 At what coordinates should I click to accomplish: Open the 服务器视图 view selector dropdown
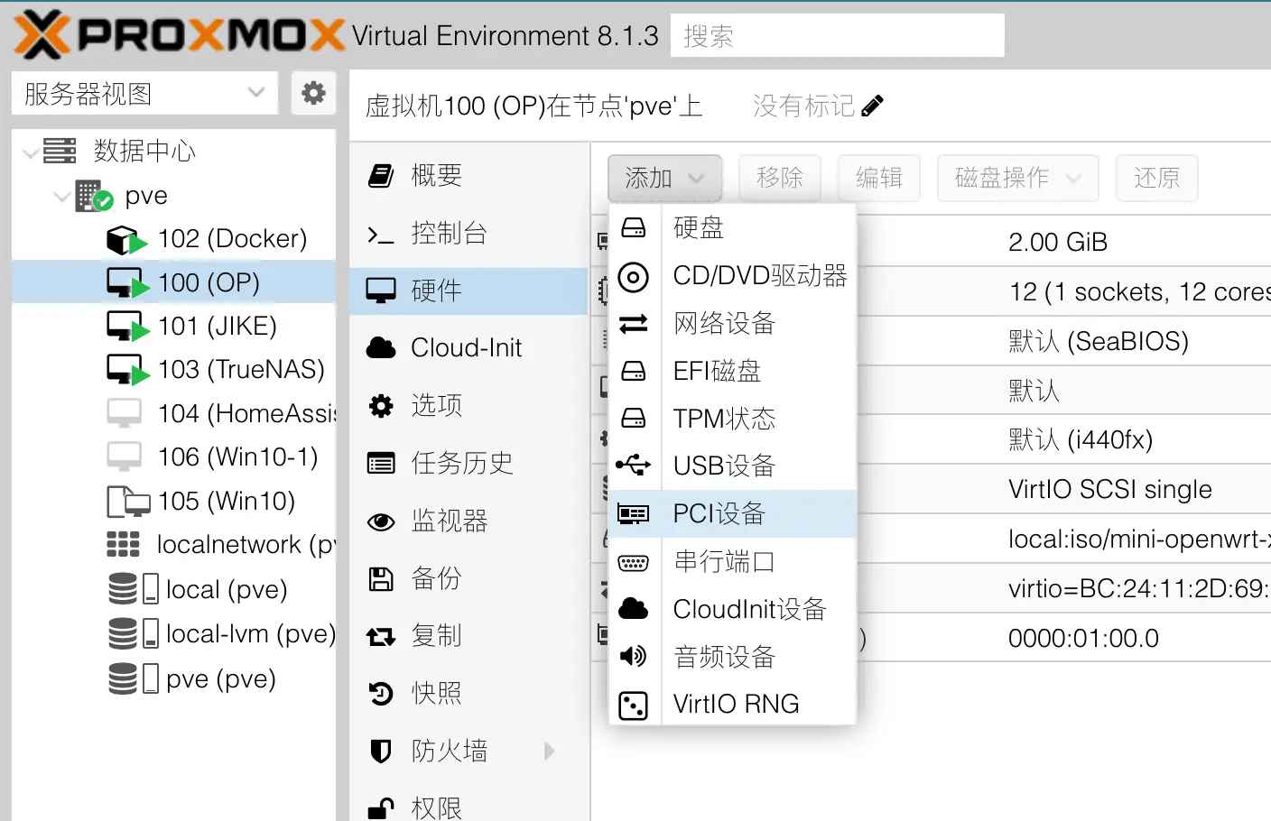pyautogui.click(x=144, y=93)
